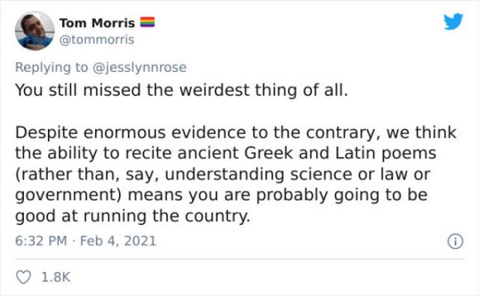
Task: Visit the @tommorris handle
Action: tap(97, 40)
